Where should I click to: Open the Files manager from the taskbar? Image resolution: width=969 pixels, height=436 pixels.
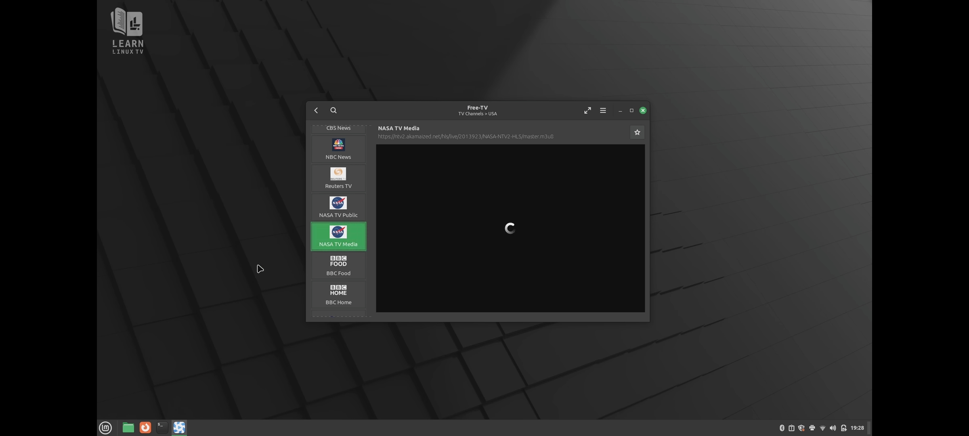[x=128, y=428]
